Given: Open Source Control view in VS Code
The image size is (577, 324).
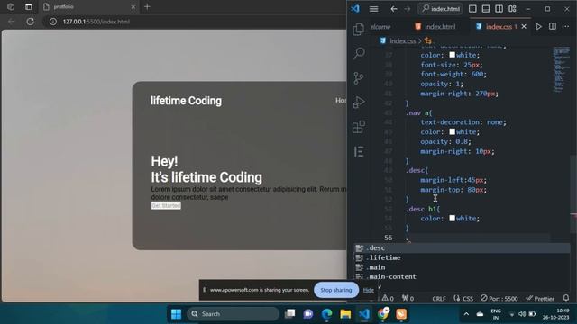Looking at the screenshot, I should (x=359, y=78).
